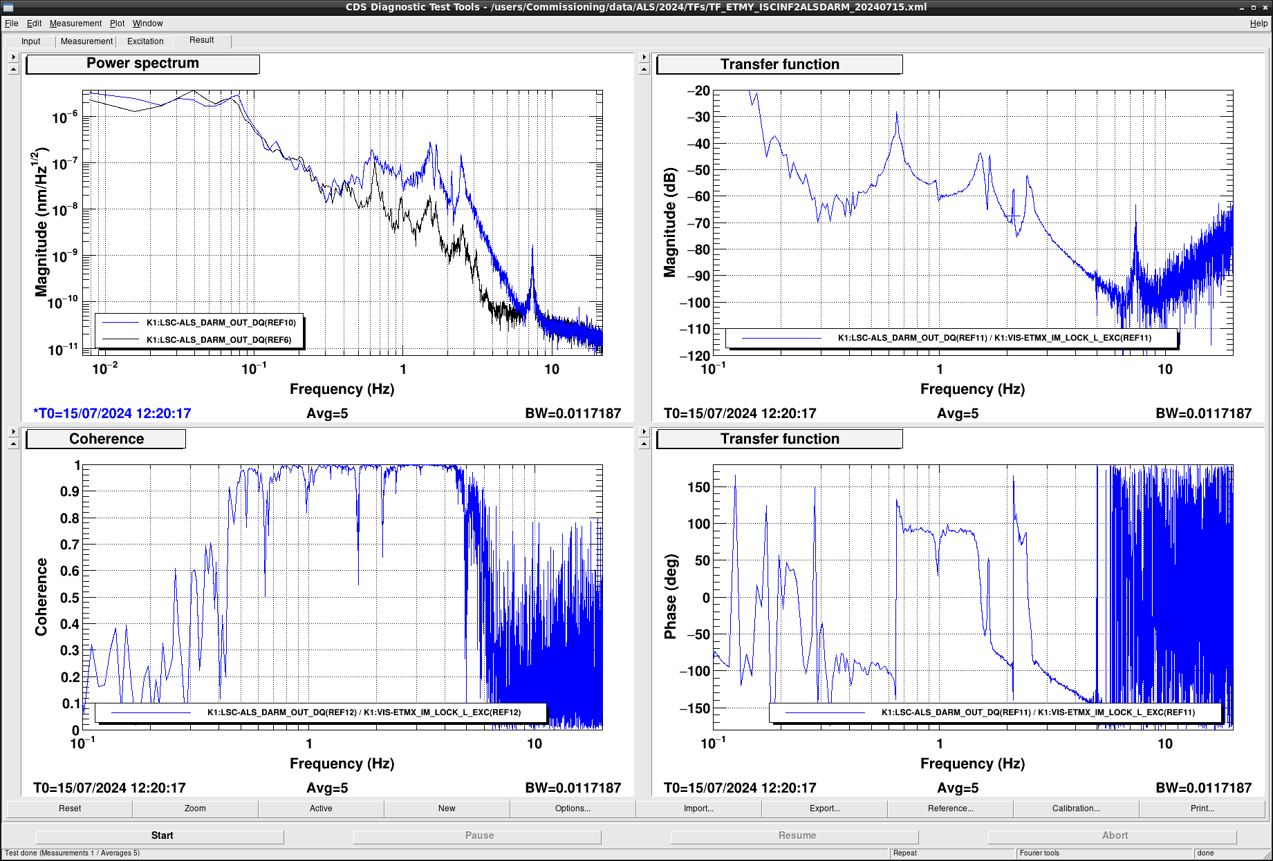
Task: Click the Power spectrum plot title box
Action: click(x=142, y=64)
